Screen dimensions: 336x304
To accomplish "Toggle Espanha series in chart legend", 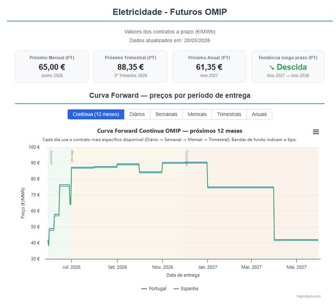I will (186, 289).
